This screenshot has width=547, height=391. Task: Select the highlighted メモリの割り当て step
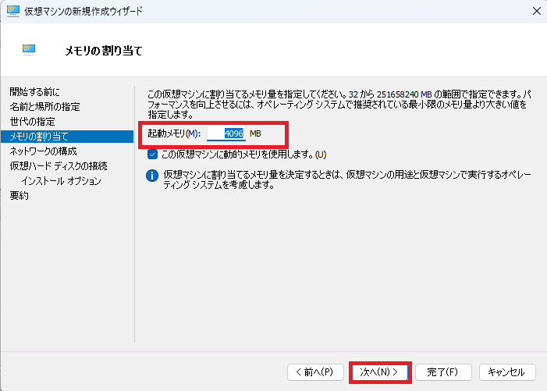(67, 137)
